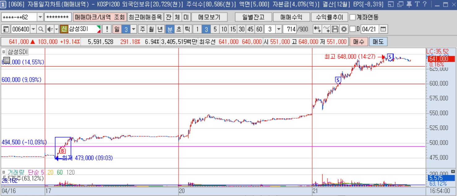Select the 분 minute period toggle
457x196 pixels.
pyautogui.click(x=170, y=29)
